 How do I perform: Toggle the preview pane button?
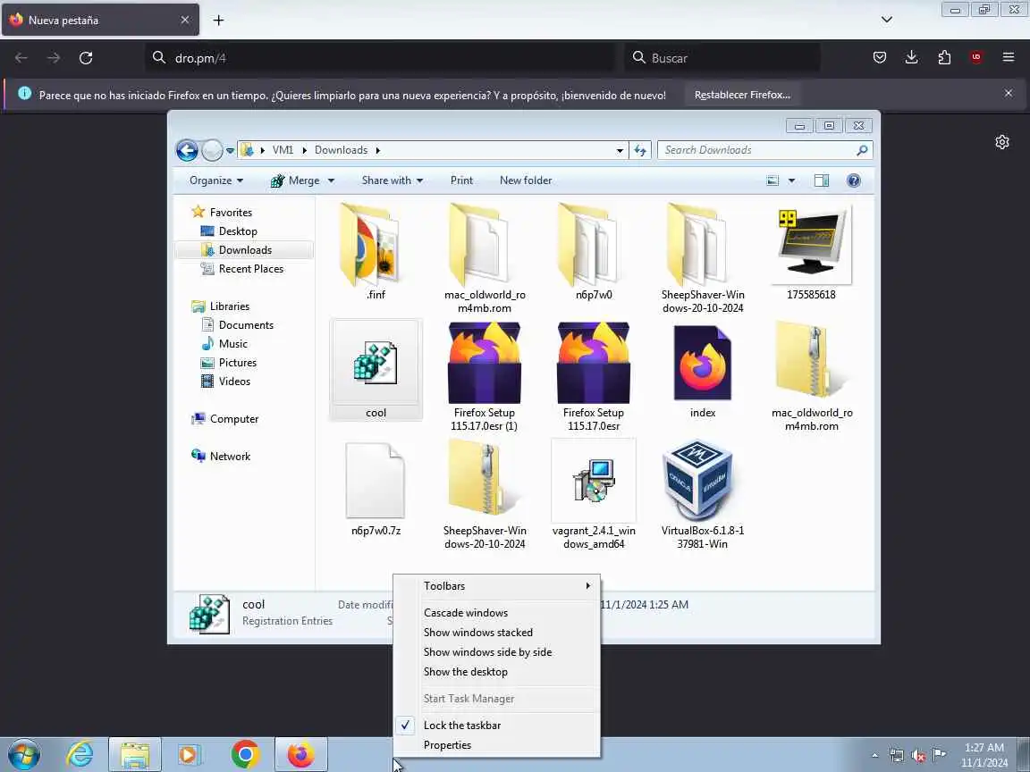point(821,180)
